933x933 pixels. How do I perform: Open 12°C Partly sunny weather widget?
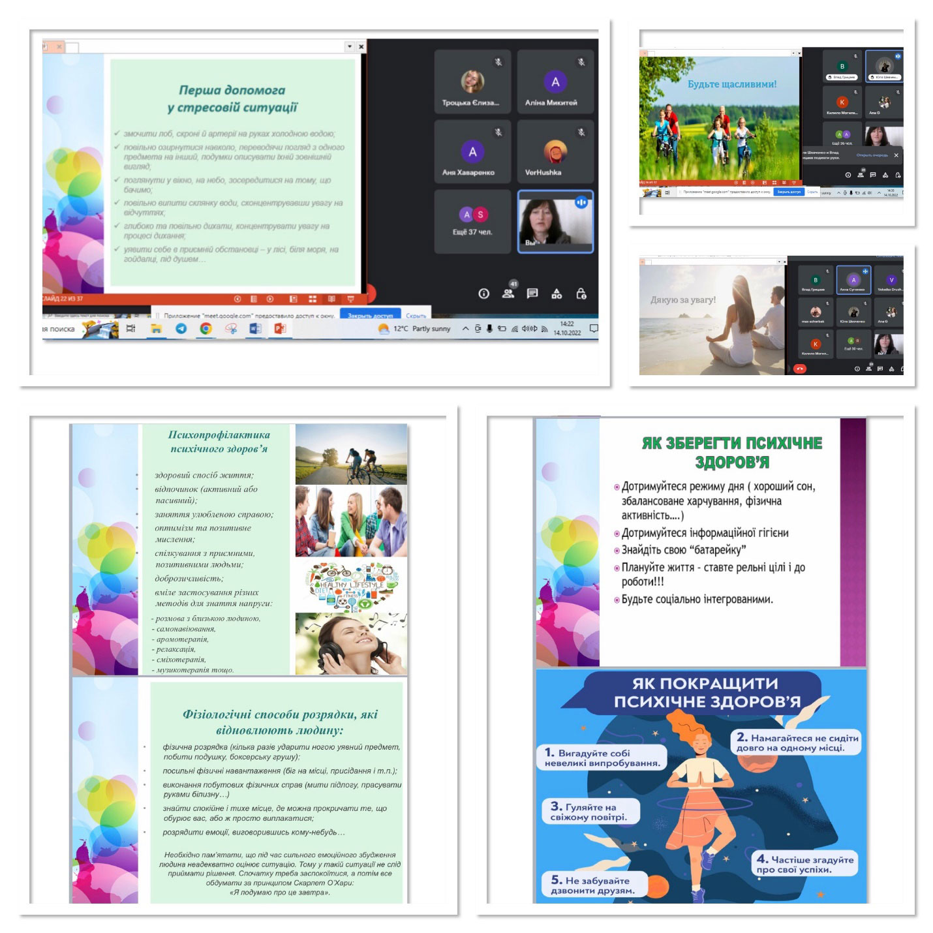point(415,329)
